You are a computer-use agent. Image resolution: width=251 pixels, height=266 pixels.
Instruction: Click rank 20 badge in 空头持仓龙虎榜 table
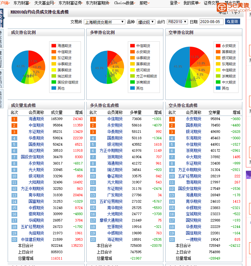[172, 239]
